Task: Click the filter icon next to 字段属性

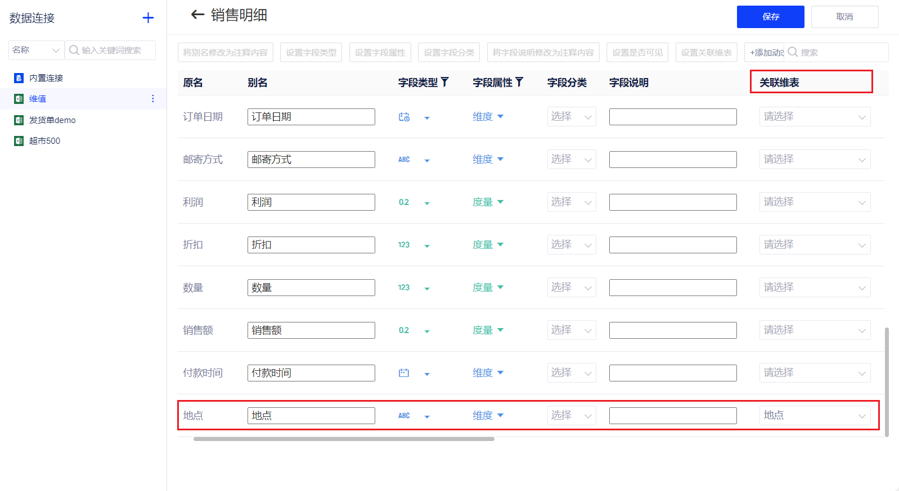Action: coord(519,82)
